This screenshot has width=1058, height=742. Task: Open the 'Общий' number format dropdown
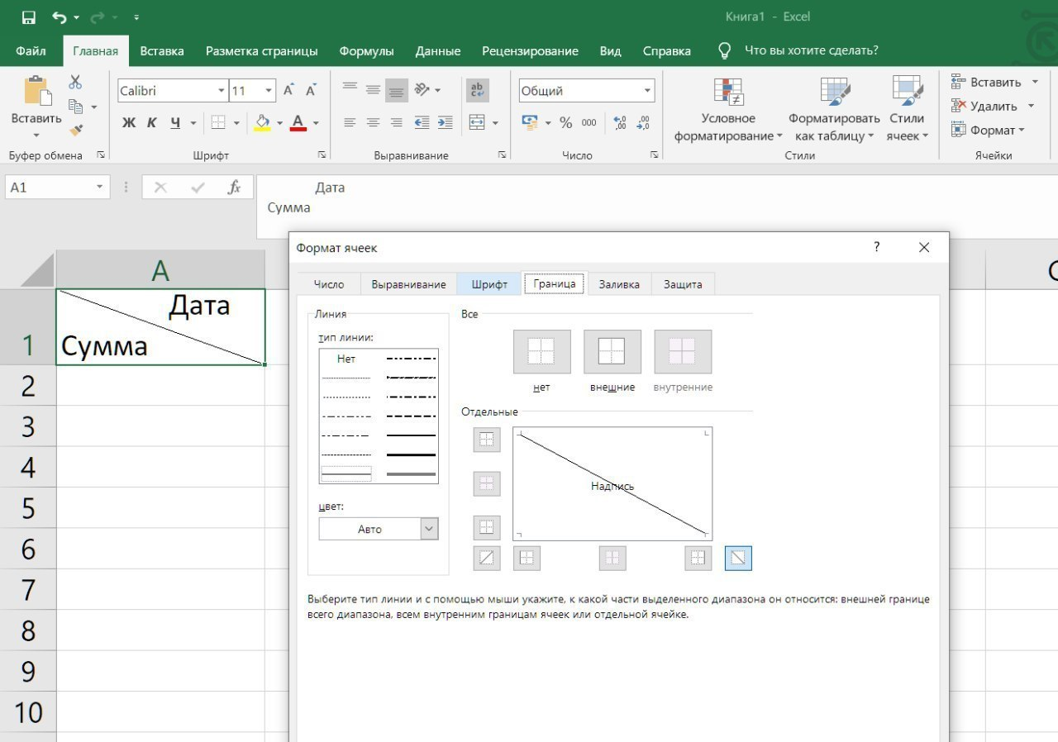click(x=647, y=91)
